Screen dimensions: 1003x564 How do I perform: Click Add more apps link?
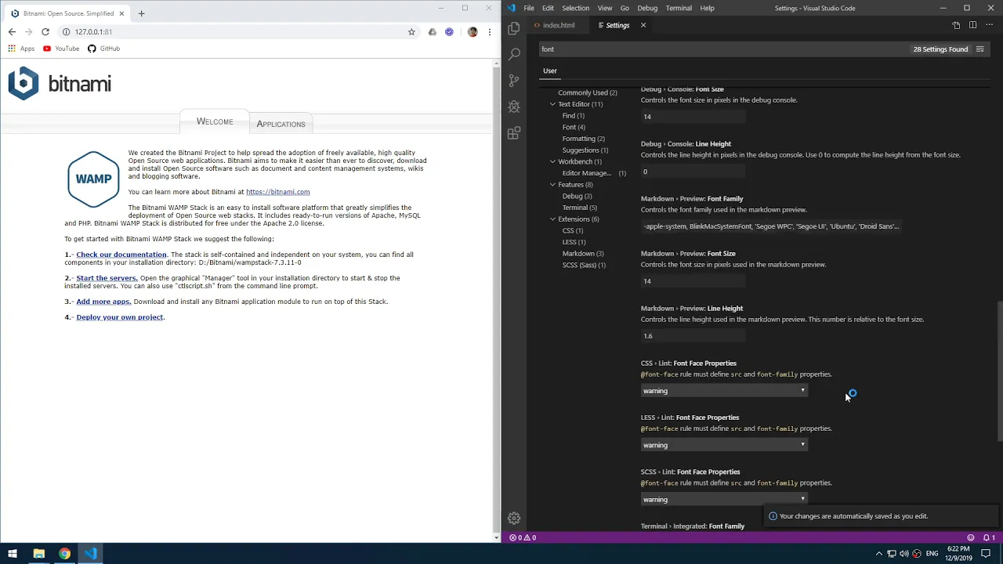click(x=103, y=302)
